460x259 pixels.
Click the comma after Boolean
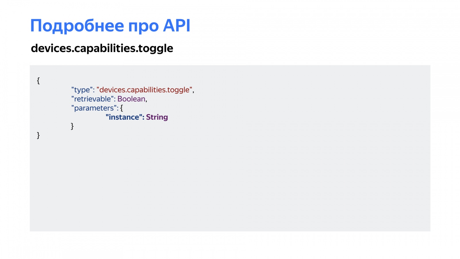(146, 100)
